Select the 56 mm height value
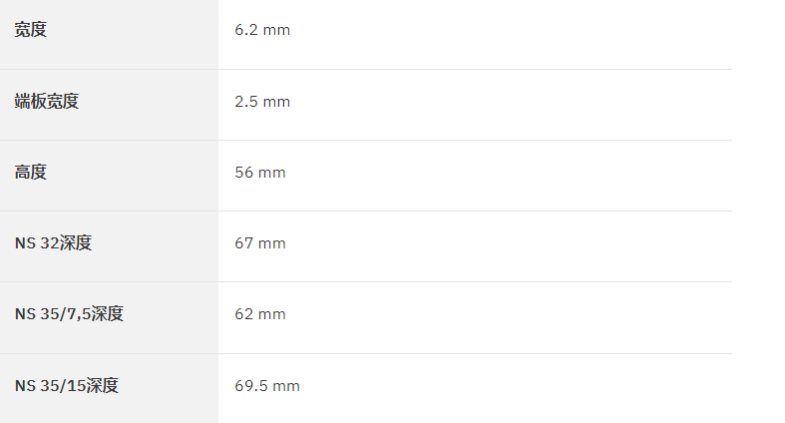785x423 pixels. [260, 173]
